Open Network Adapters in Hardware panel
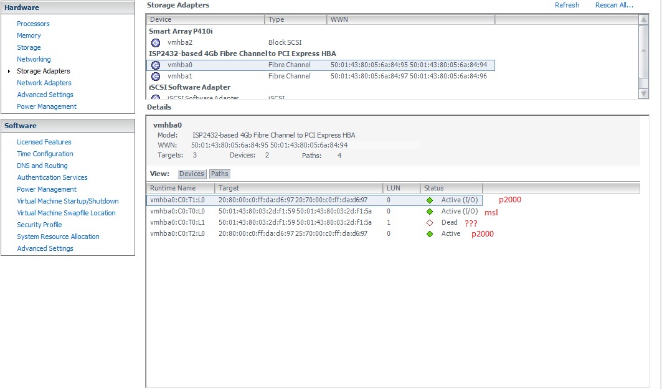Screen dimensions: 662x389 coord(44,83)
